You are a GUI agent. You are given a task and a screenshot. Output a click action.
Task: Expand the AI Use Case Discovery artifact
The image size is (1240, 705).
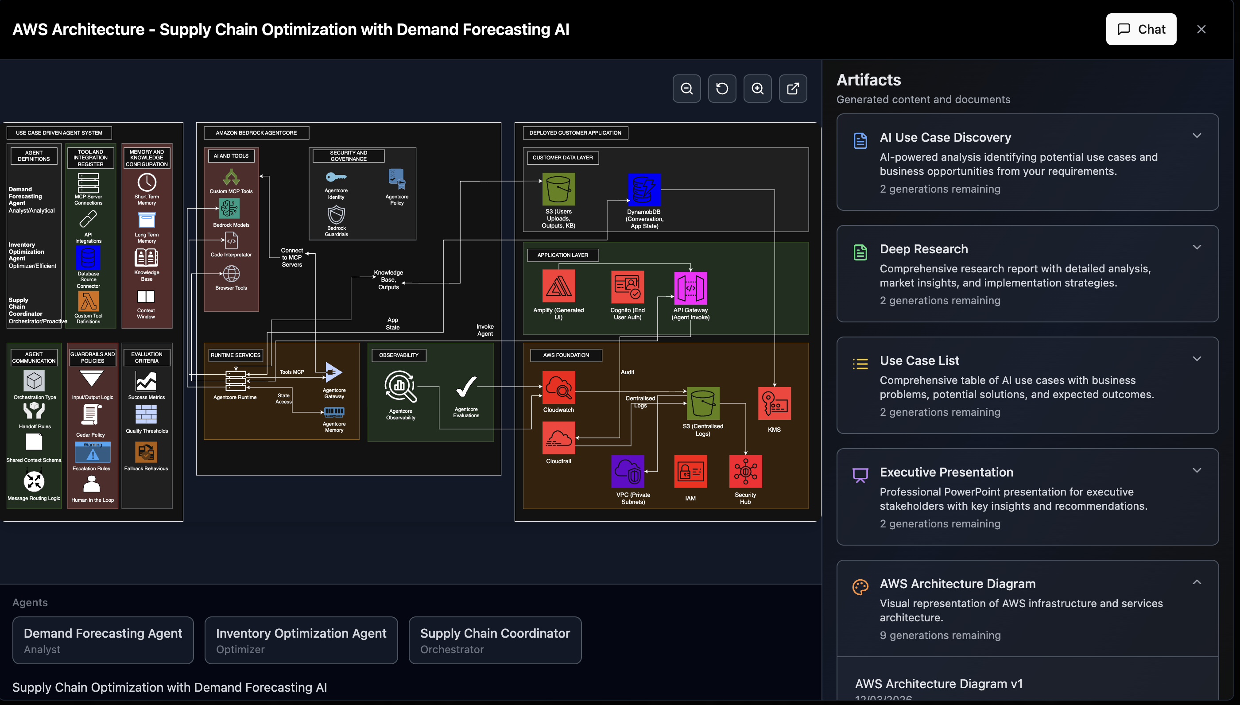(1197, 136)
